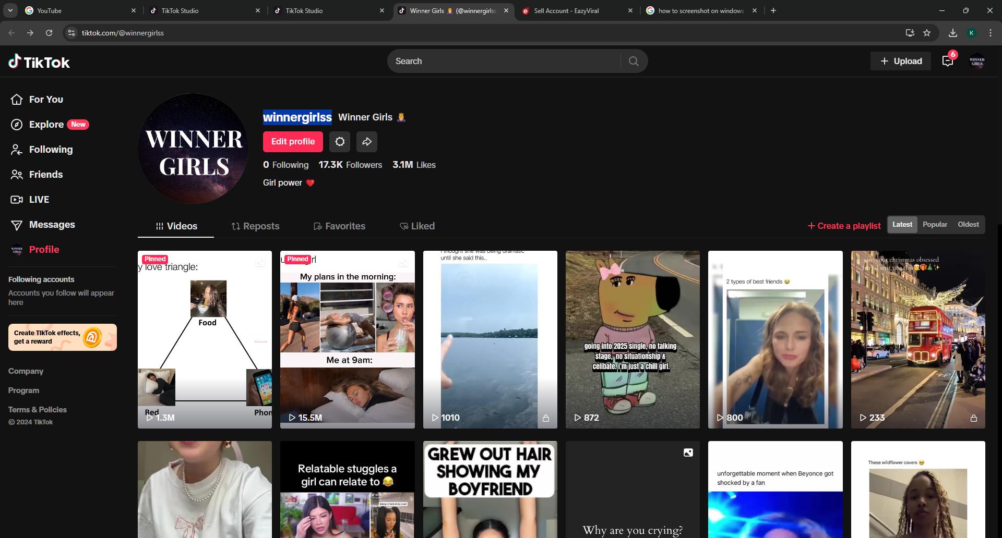Open Beyonce unforgettable moment video
The image size is (1002, 538).
coord(775,490)
